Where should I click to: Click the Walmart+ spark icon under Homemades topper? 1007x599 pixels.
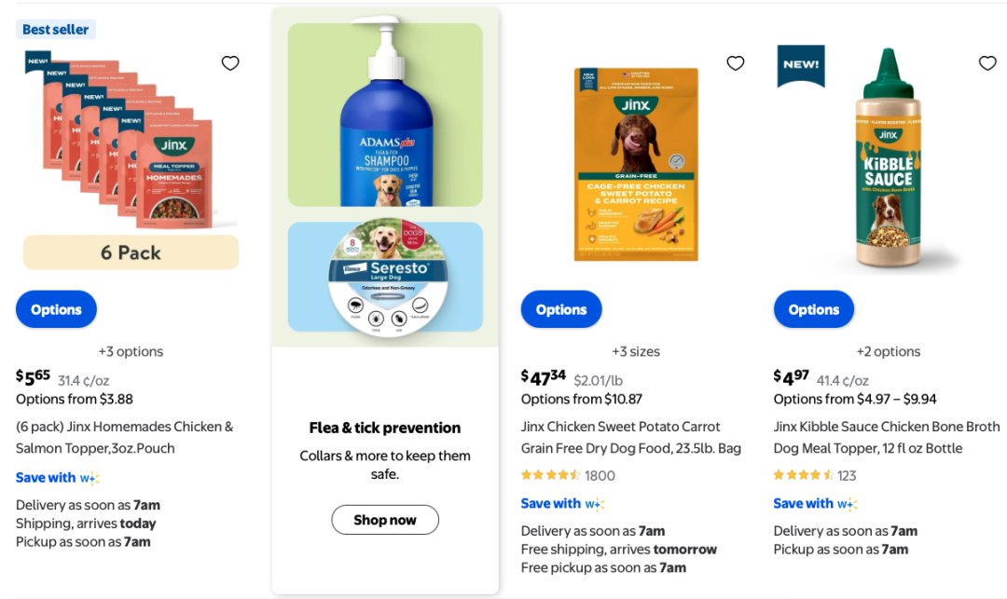point(90,478)
